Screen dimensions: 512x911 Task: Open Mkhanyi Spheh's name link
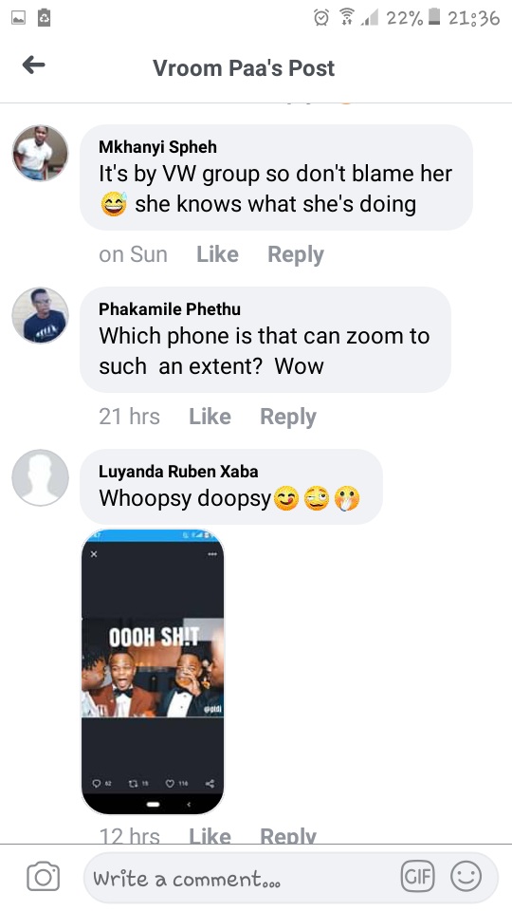point(158,147)
